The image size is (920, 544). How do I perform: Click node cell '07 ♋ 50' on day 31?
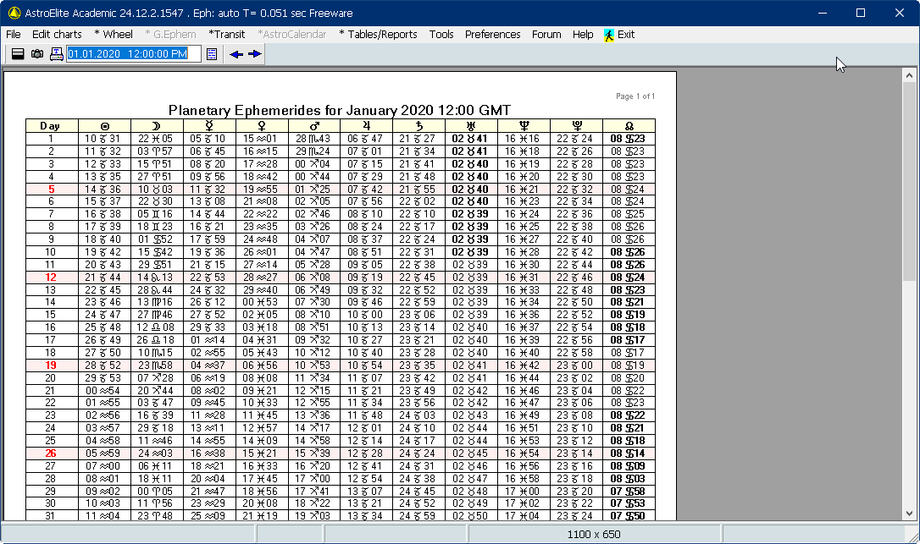pos(628,516)
